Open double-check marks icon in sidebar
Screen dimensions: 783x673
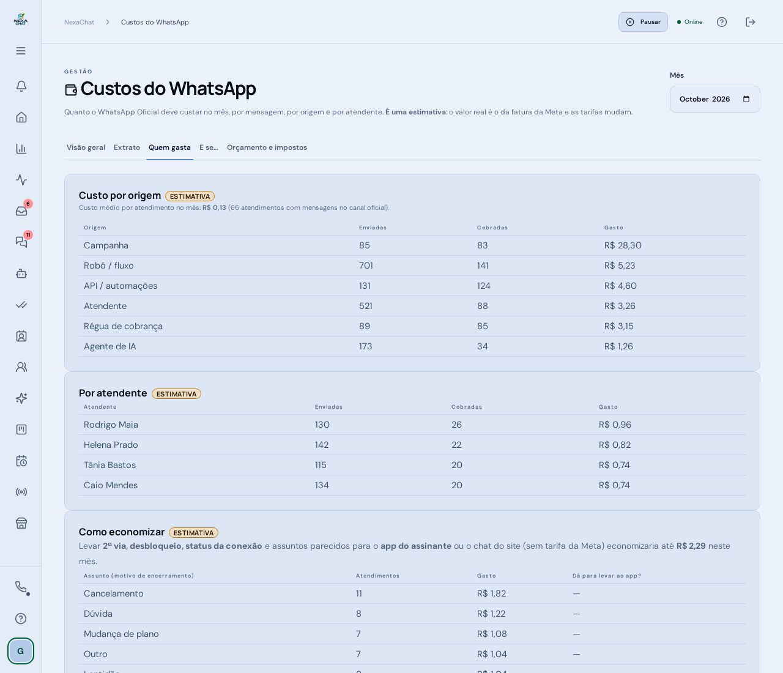click(x=21, y=305)
